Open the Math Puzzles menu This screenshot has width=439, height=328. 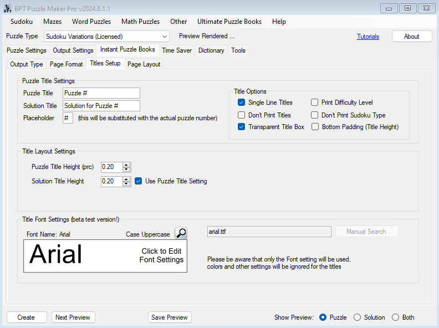pyautogui.click(x=141, y=22)
